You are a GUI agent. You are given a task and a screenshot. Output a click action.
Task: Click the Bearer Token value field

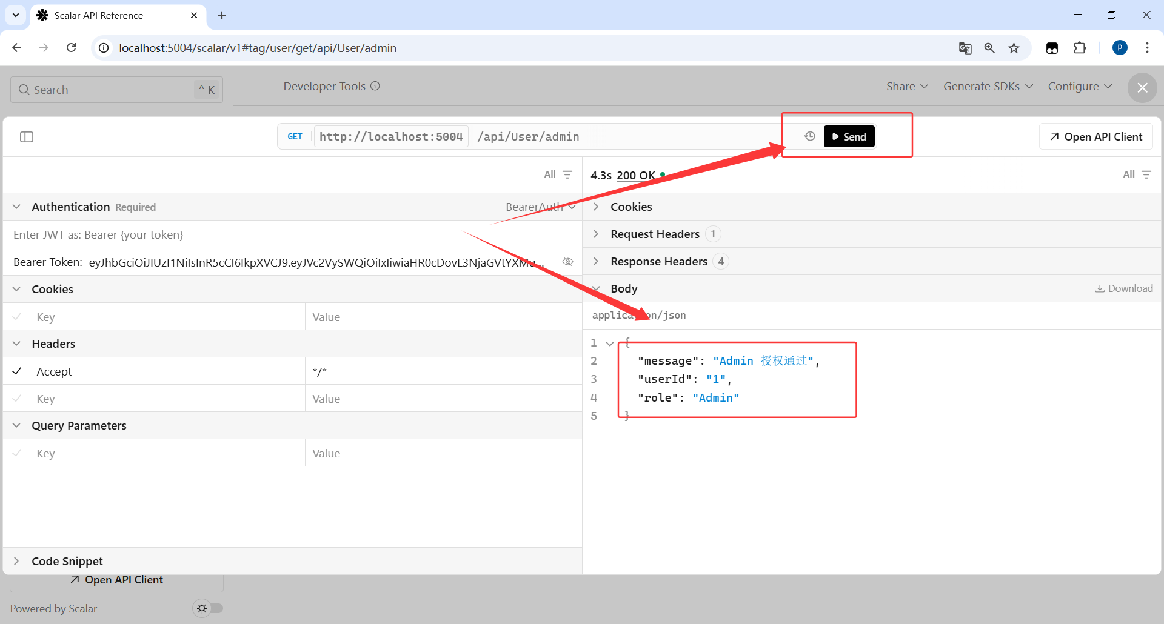[316, 262]
